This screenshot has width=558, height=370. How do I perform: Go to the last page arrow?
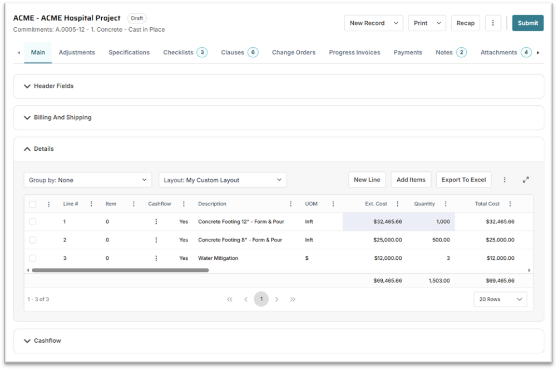click(x=293, y=299)
